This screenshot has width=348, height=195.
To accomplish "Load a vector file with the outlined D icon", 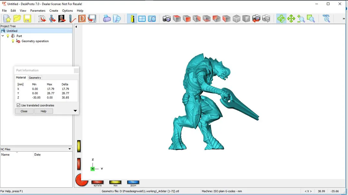I will click(42, 19).
